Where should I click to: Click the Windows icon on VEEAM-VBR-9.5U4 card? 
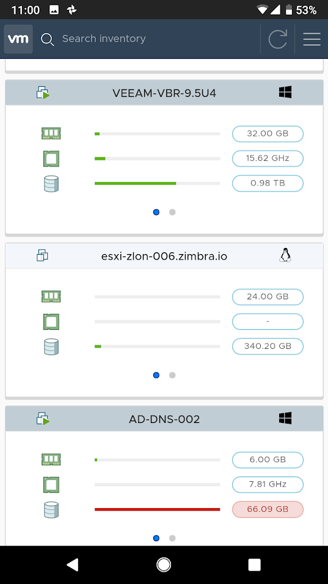(x=285, y=92)
